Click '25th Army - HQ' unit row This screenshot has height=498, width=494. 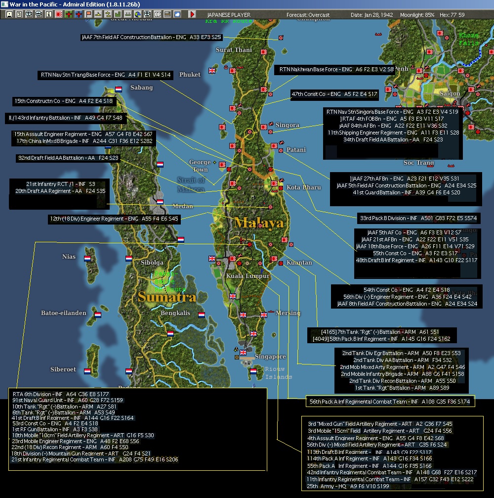click(x=348, y=486)
